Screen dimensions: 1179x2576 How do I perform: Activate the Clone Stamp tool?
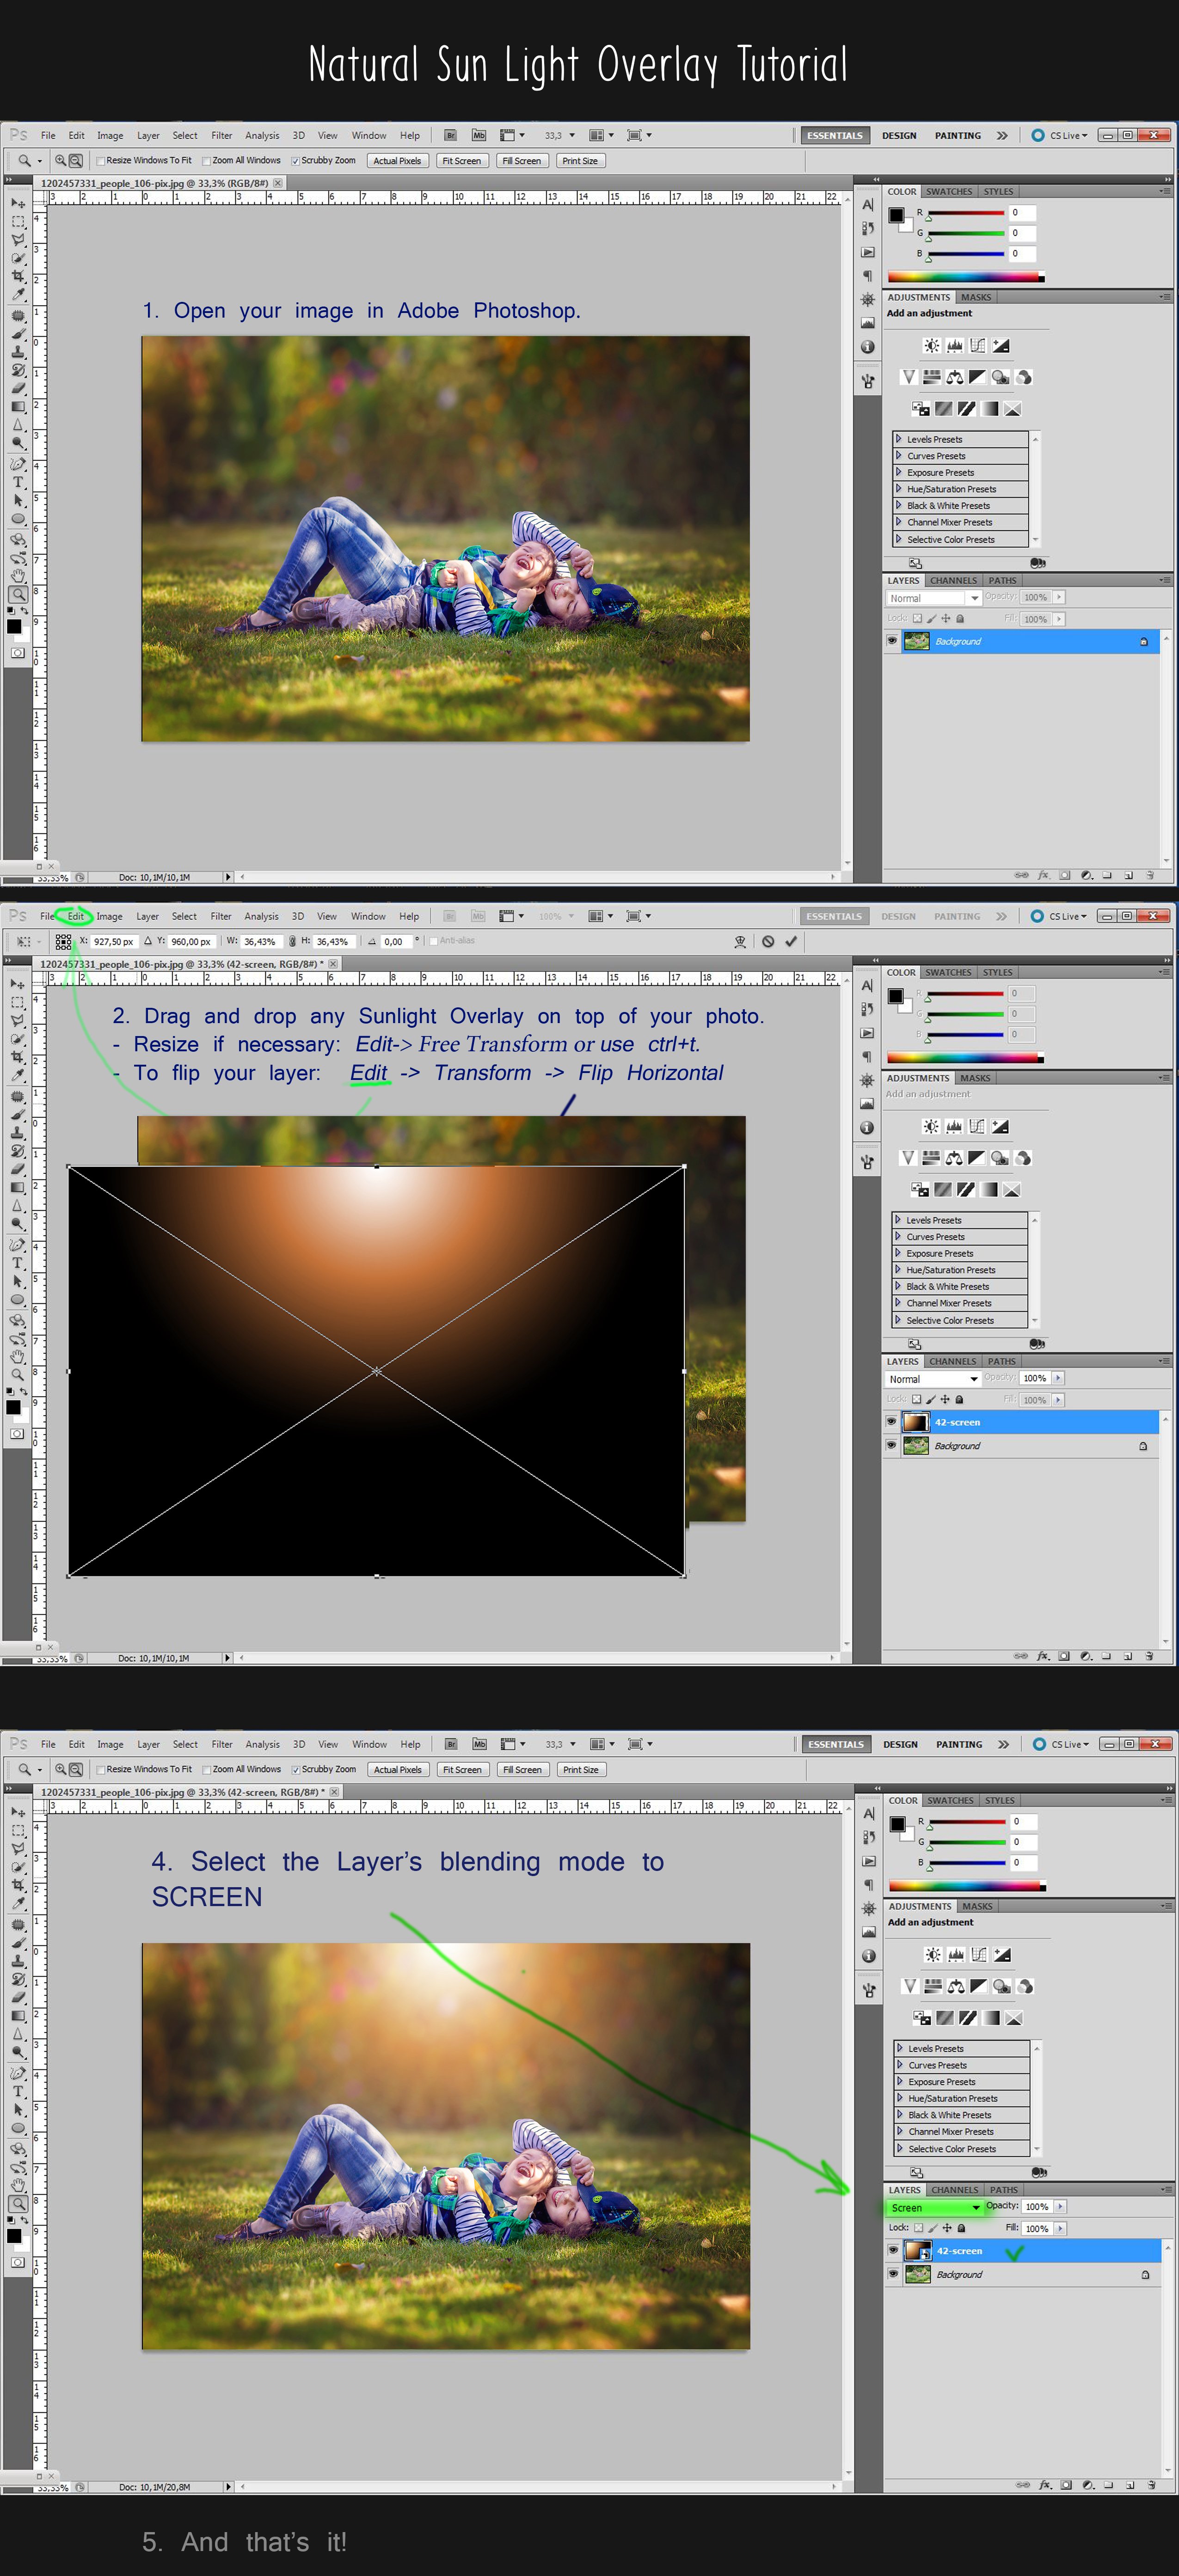17,352
